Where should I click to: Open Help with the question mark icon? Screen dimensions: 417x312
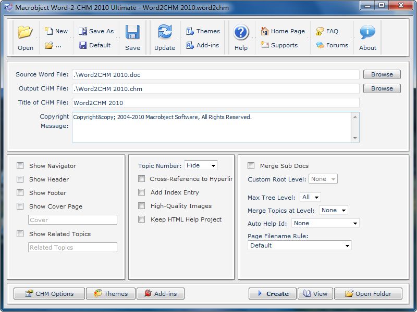tap(241, 37)
